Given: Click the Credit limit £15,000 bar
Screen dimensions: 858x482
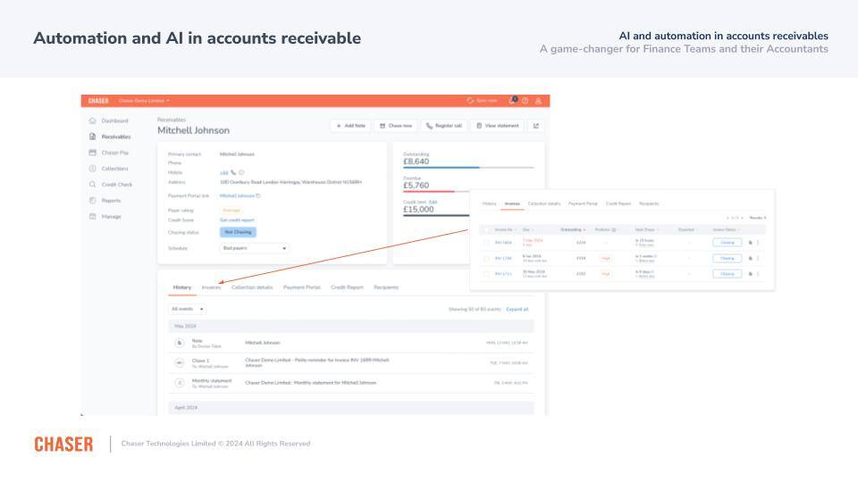Looking at the screenshot, I should pyautogui.click(x=437, y=215).
